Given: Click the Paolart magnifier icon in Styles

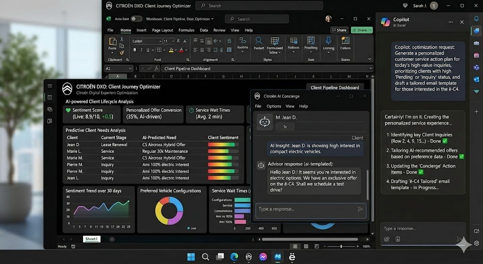Looking at the screenshot, I should tap(259, 41).
